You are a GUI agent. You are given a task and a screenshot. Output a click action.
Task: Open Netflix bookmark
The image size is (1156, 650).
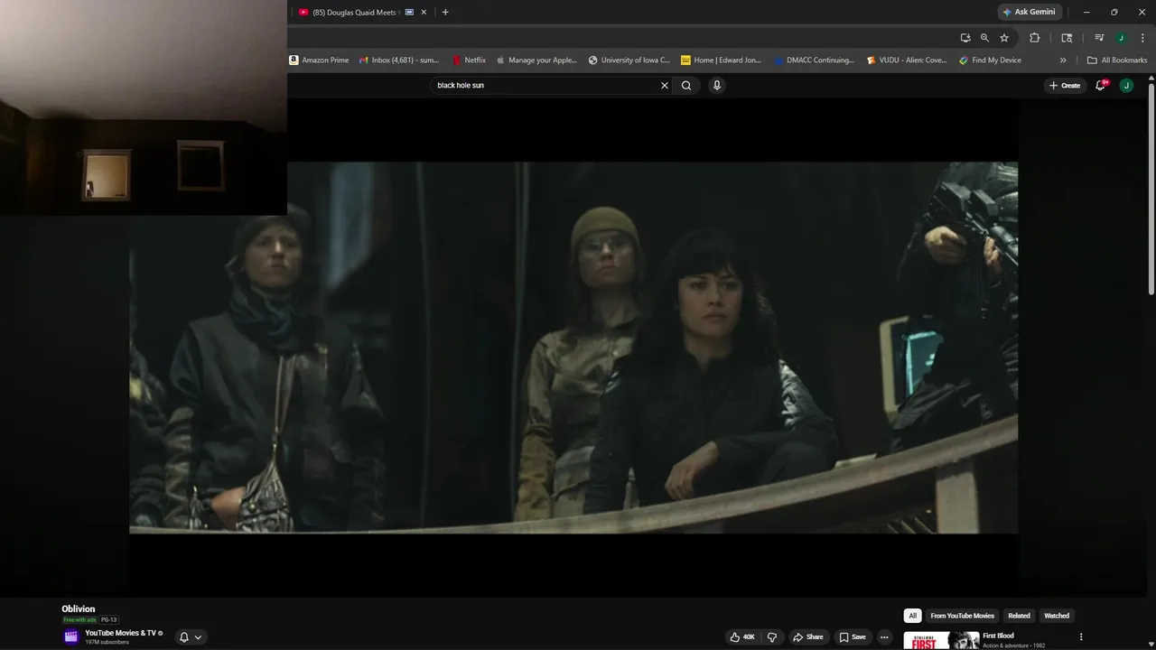point(470,60)
